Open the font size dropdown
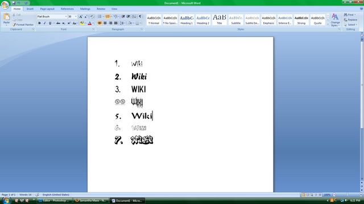Screen dimensions: 364x204 point(76,16)
